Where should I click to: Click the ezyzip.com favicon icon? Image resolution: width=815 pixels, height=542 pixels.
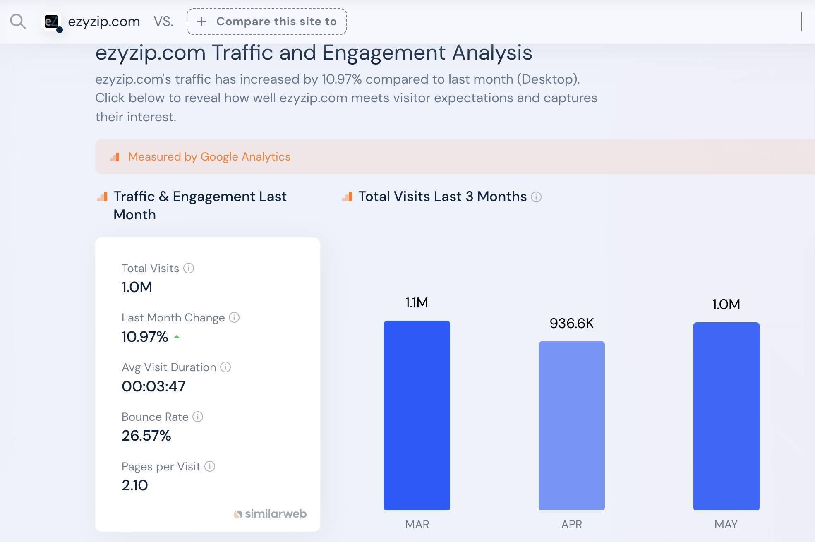coord(52,21)
